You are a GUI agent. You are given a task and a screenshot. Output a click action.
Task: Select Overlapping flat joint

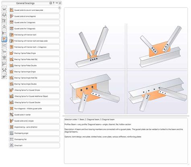pyautogui.click(x=34, y=139)
